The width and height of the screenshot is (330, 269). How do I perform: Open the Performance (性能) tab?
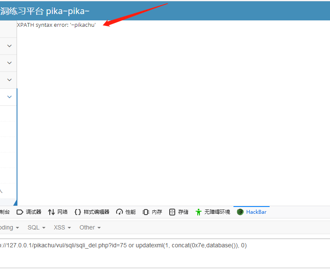pos(126,212)
